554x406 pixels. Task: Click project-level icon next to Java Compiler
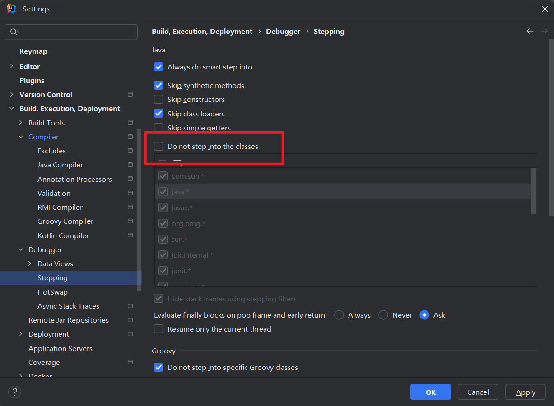[130, 165]
